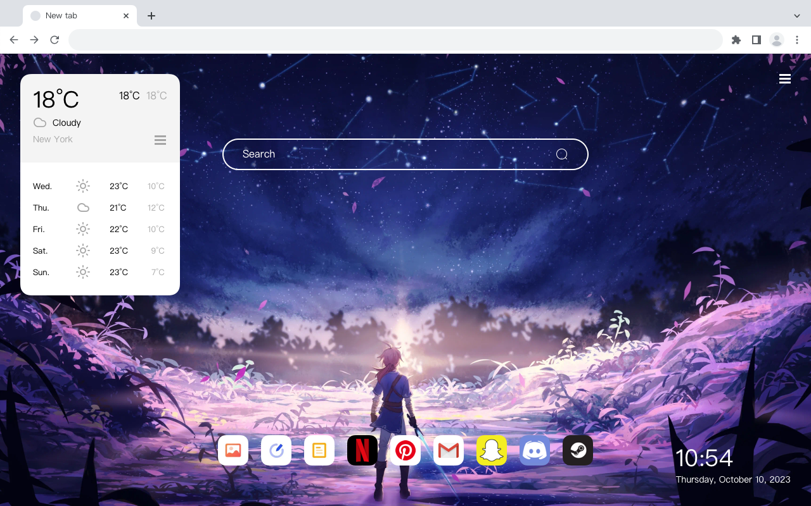Screen dimensions: 811x506
Task: Open the Pinterest shortcut
Action: (x=405, y=450)
